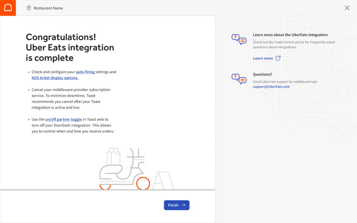Click the Finish button

click(x=177, y=205)
